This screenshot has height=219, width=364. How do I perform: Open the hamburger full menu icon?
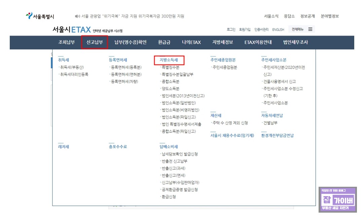[310, 29]
